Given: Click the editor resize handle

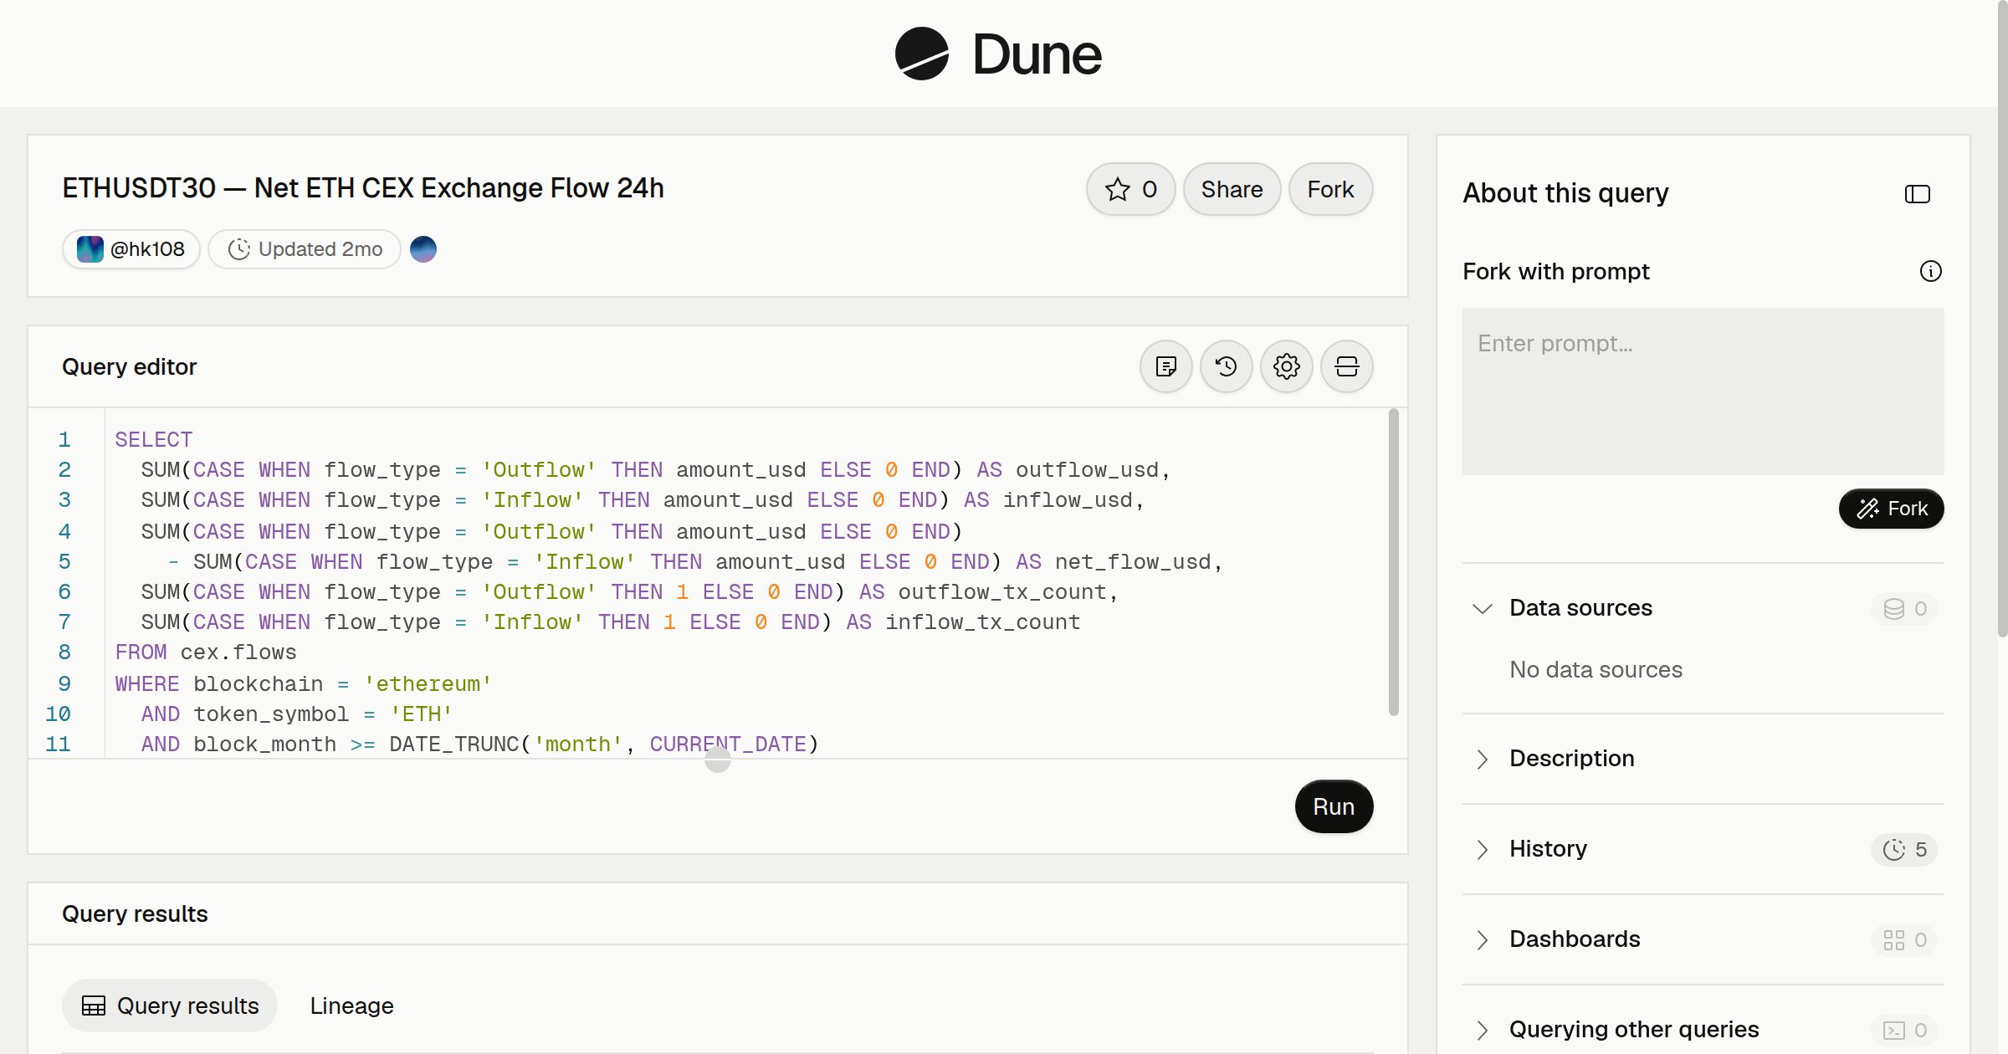Looking at the screenshot, I should pos(718,760).
